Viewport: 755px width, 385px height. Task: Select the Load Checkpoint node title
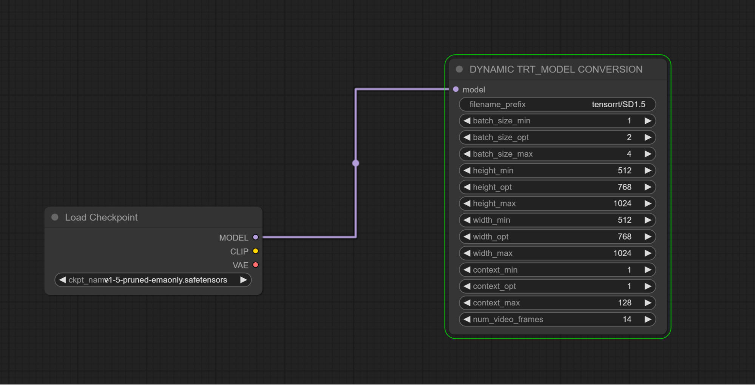pyautogui.click(x=101, y=217)
